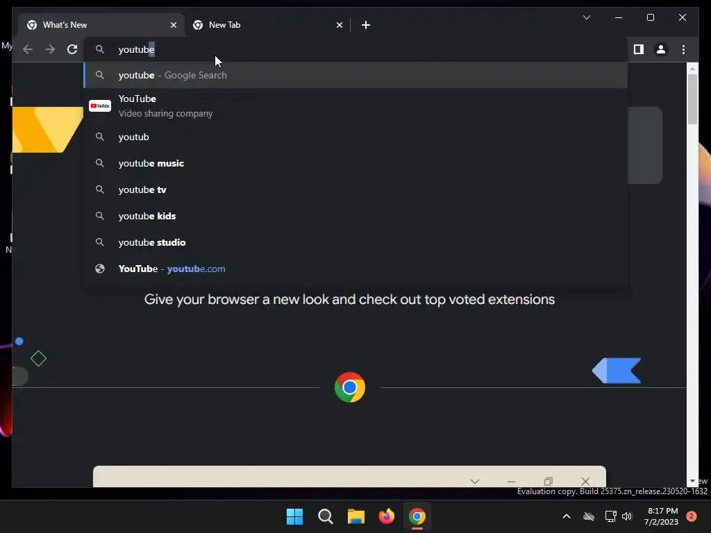Open a new tab with plus button
Image resolution: width=711 pixels, height=533 pixels.
[366, 25]
